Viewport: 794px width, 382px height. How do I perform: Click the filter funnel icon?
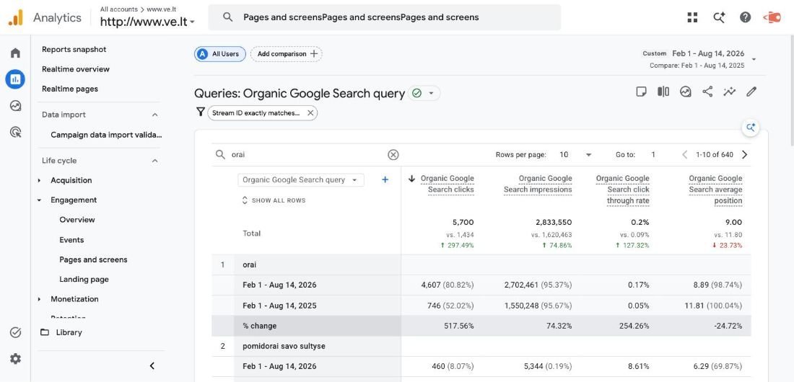(x=201, y=112)
